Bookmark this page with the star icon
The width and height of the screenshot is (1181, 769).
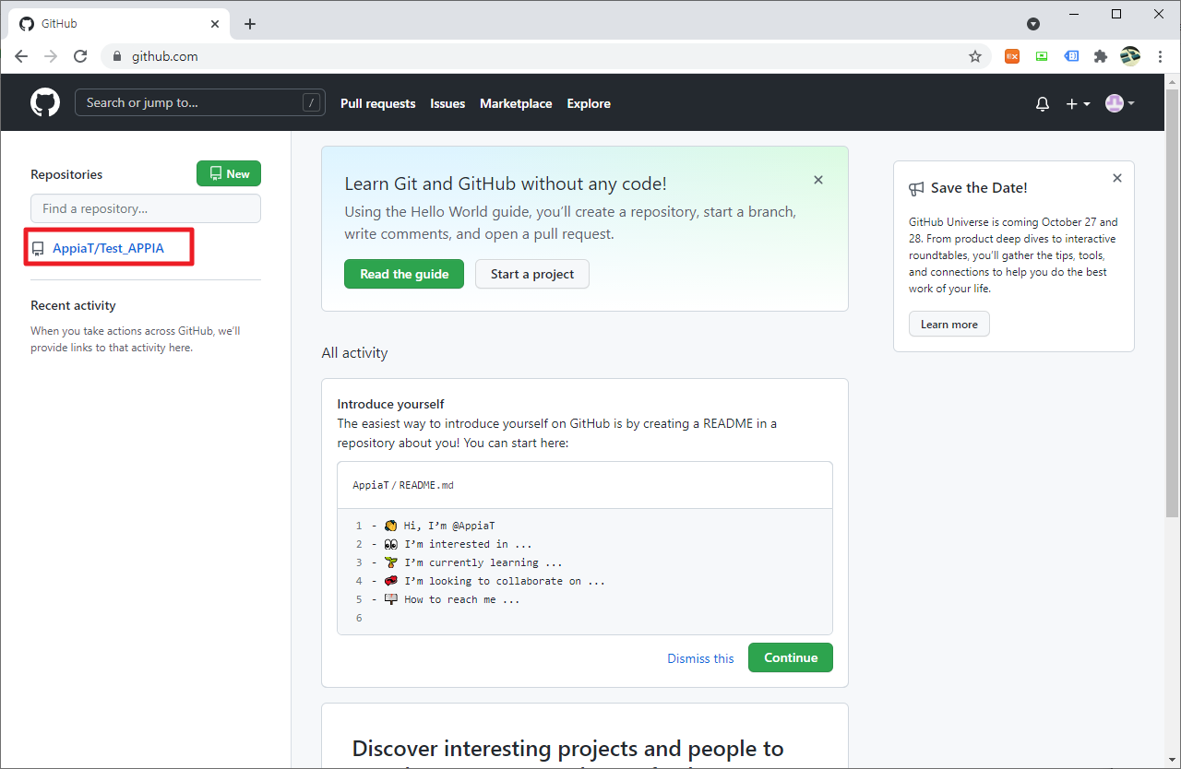975,56
